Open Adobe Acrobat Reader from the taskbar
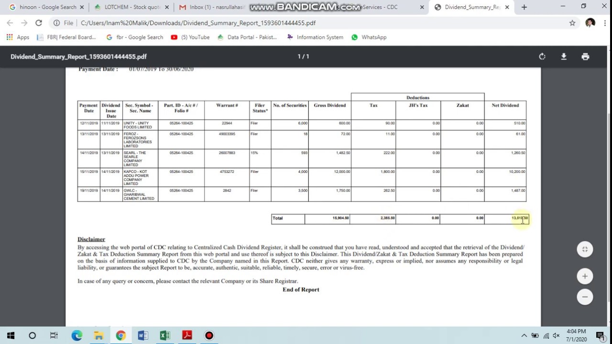 [187, 335]
